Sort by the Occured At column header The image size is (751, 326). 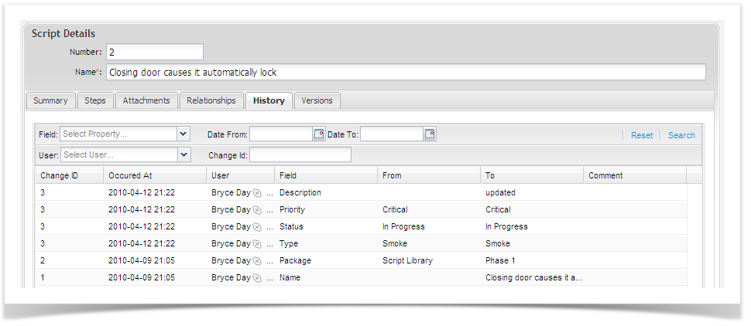(x=131, y=175)
